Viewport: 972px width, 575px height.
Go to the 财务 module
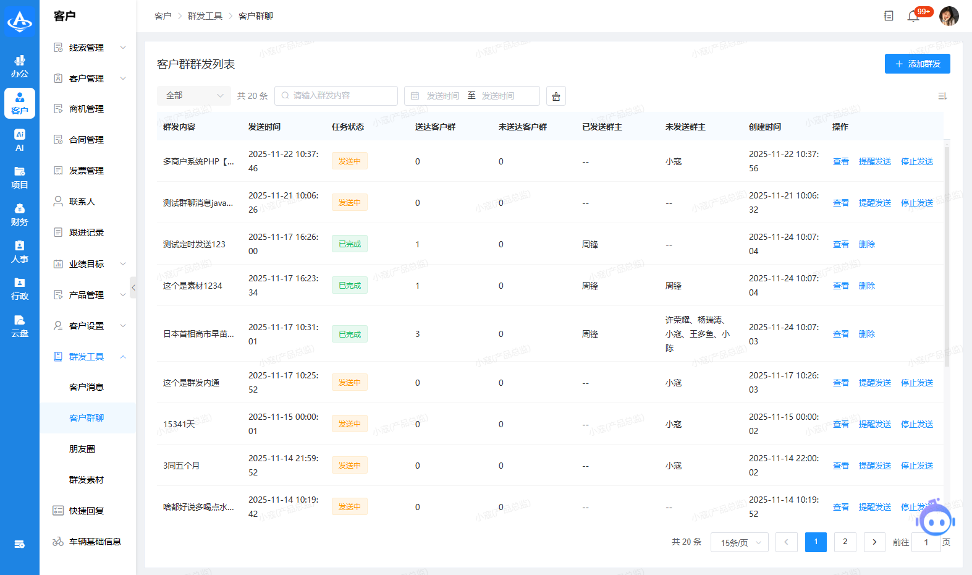pyautogui.click(x=20, y=215)
